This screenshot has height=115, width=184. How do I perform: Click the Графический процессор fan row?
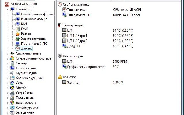[x=85, y=67]
